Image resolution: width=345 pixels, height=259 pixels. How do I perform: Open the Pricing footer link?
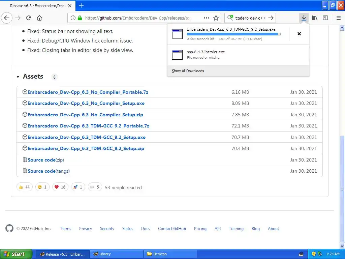coord(200,228)
